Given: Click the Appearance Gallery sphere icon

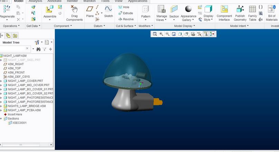Looking at the screenshot, I should tap(188, 9).
